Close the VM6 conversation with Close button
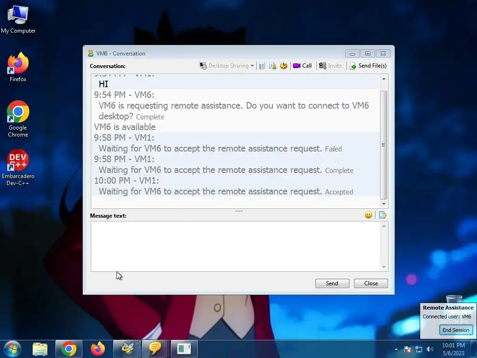 tap(371, 283)
